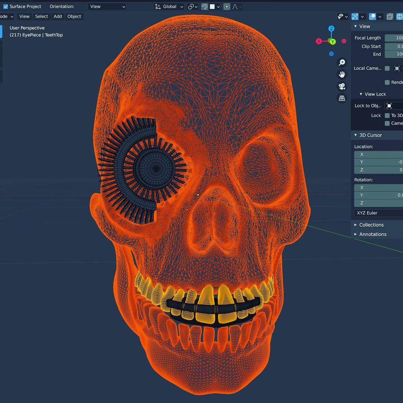The width and height of the screenshot is (403, 403).
Task: Toggle the show overlays icon
Action: tap(372, 16)
